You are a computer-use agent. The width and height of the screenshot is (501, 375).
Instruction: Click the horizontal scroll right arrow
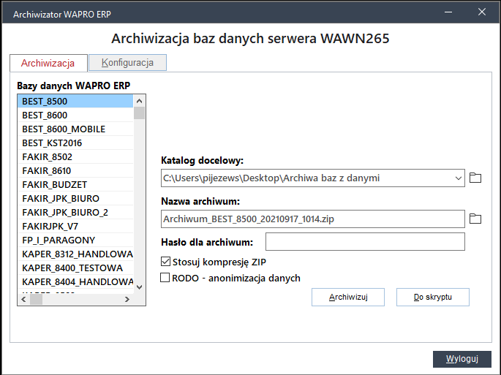coord(127,299)
